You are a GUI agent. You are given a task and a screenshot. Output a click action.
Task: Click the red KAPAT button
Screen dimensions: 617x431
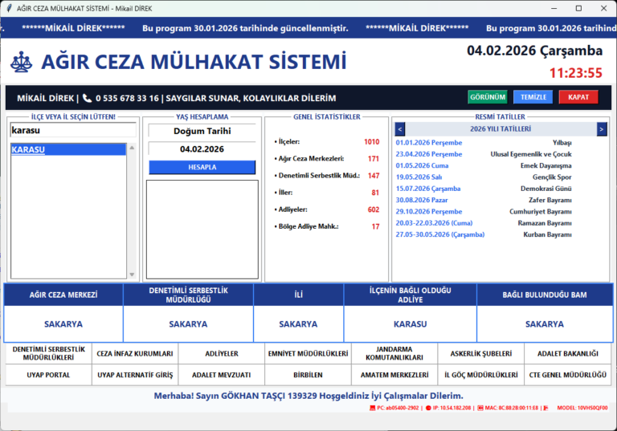coord(578,97)
